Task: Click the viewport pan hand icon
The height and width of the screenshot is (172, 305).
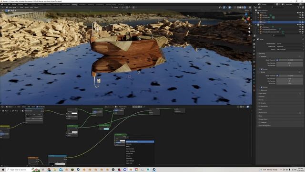Action: [249, 28]
